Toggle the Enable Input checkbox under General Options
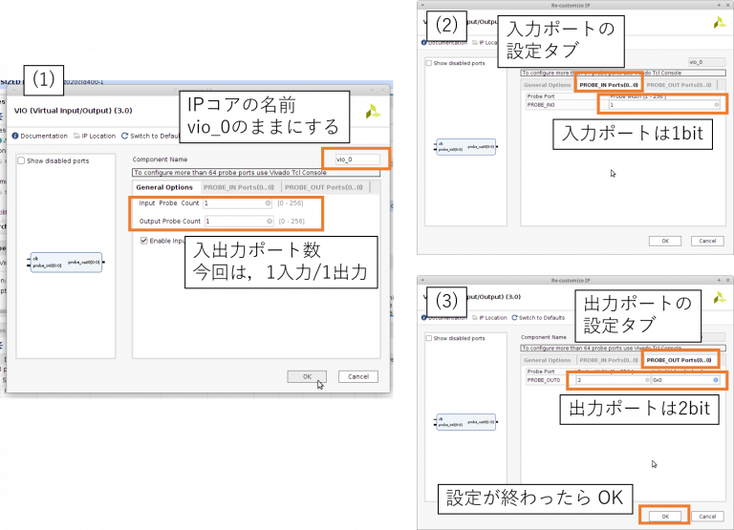This screenshot has width=734, height=530. pos(144,241)
